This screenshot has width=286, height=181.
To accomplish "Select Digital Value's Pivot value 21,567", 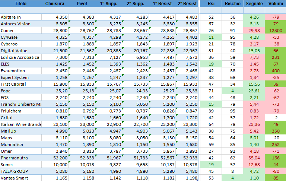I will [82, 51].
